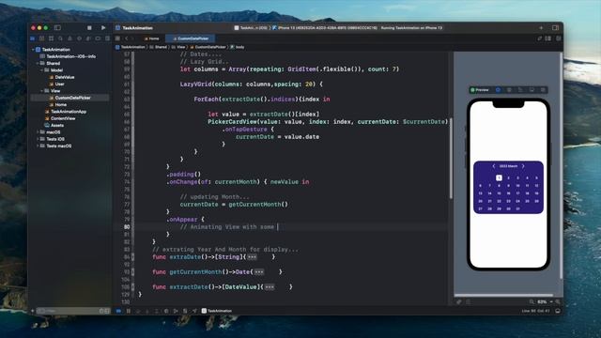Image resolution: width=601 pixels, height=338 pixels.
Task: Open the Report navigator tab
Action: (x=107, y=38)
